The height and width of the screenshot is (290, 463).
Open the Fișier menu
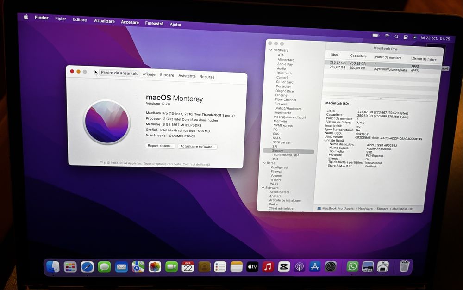point(61,19)
